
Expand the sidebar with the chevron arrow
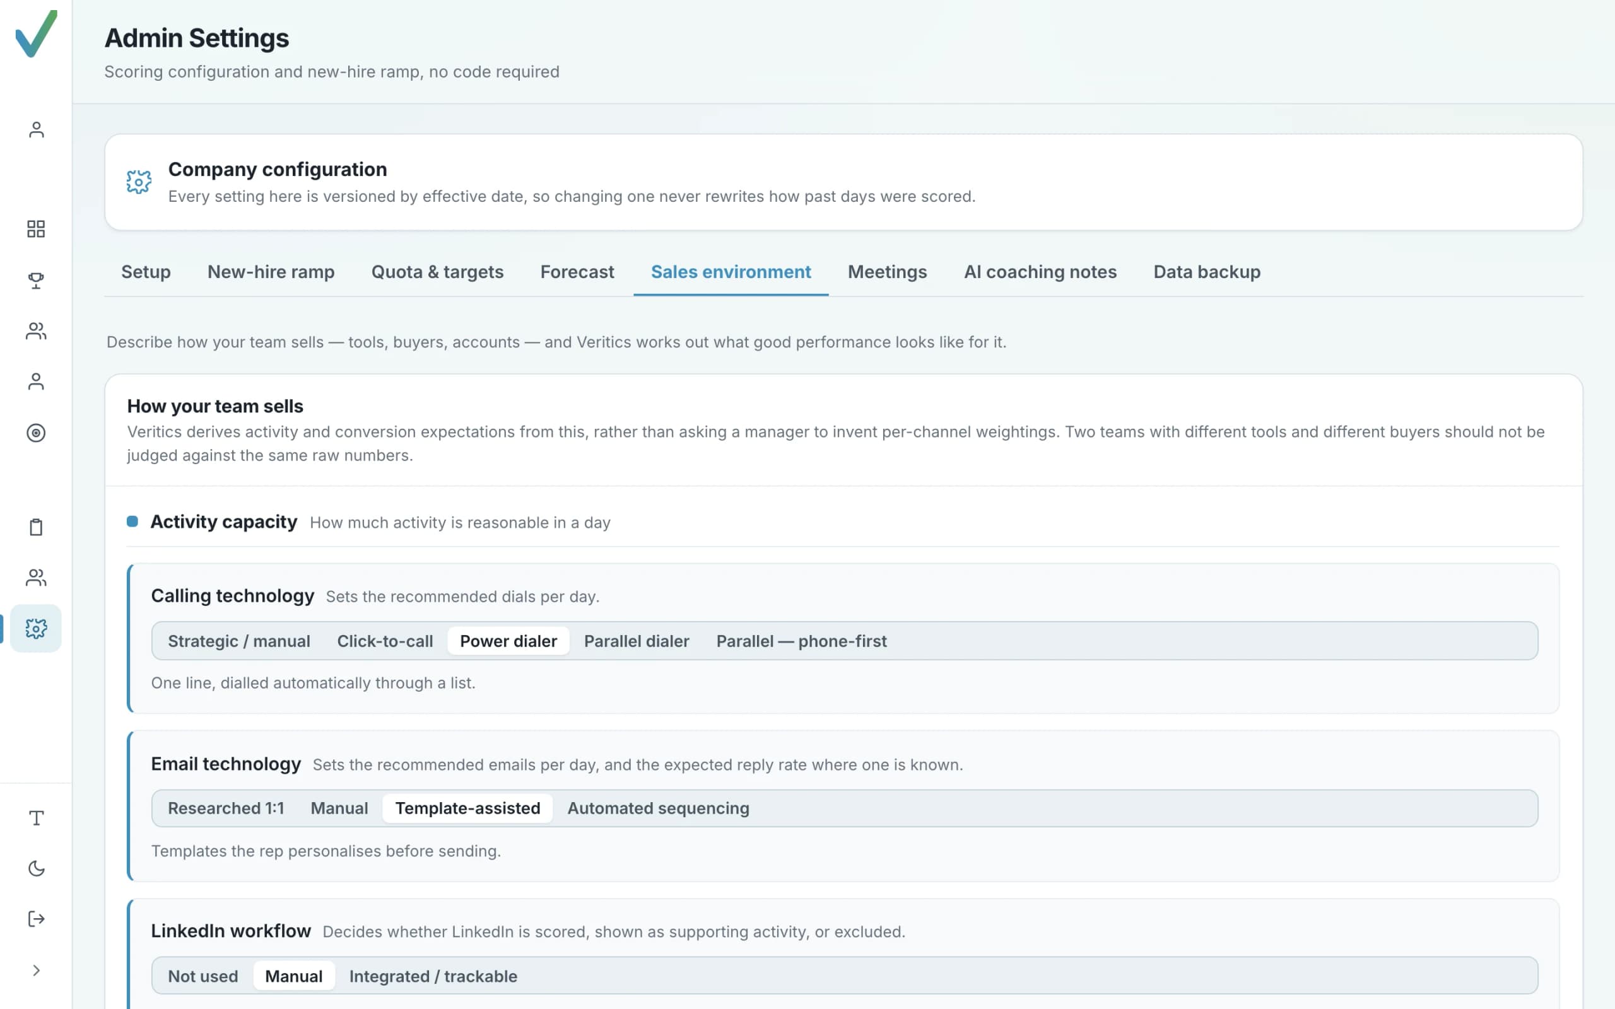[36, 971]
